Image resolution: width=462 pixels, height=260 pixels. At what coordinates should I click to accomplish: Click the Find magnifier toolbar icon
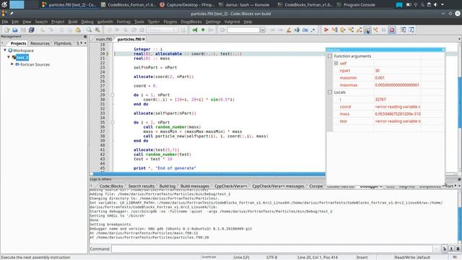pos(89,30)
